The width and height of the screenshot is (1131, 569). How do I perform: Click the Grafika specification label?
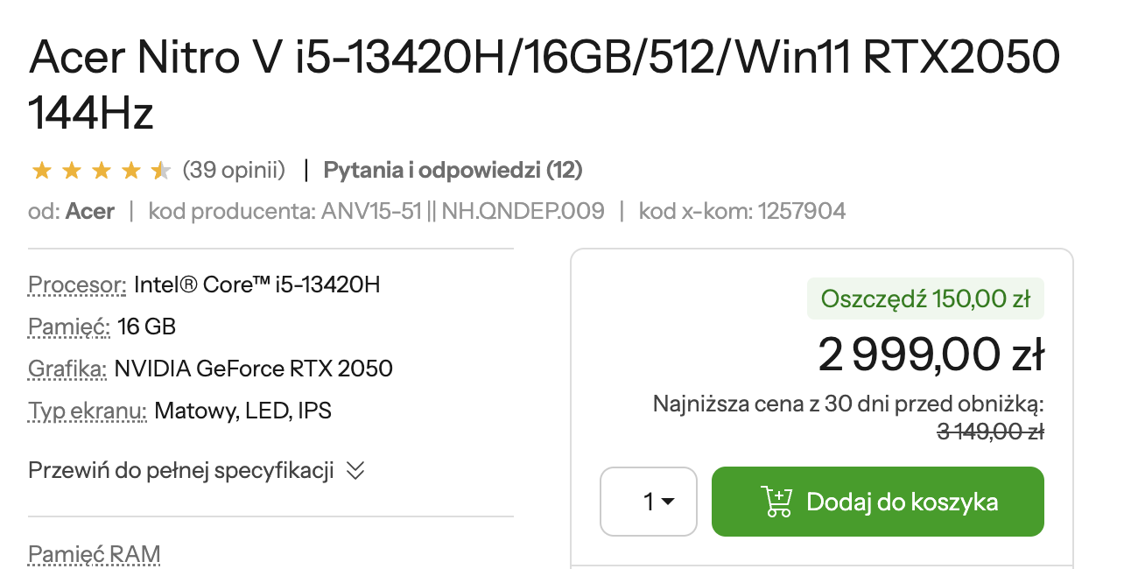pos(68,369)
